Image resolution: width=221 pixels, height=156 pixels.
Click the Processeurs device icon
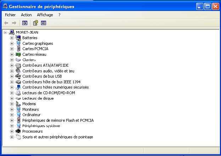(18, 131)
